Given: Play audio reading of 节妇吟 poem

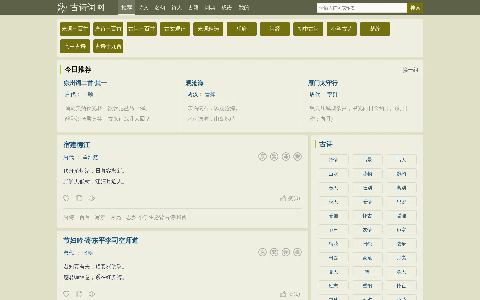Looking at the screenshot, I should [92, 294].
